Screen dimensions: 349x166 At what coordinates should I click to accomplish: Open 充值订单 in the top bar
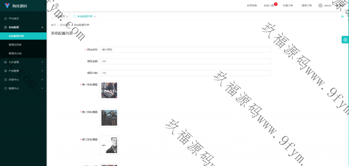pos(288,5)
